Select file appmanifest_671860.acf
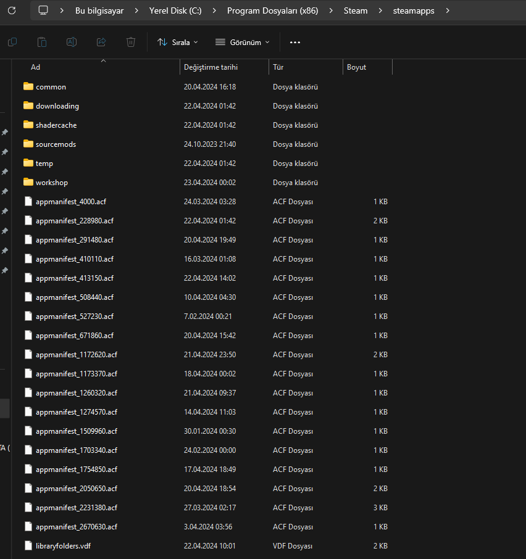The height and width of the screenshot is (559, 526). coord(75,336)
